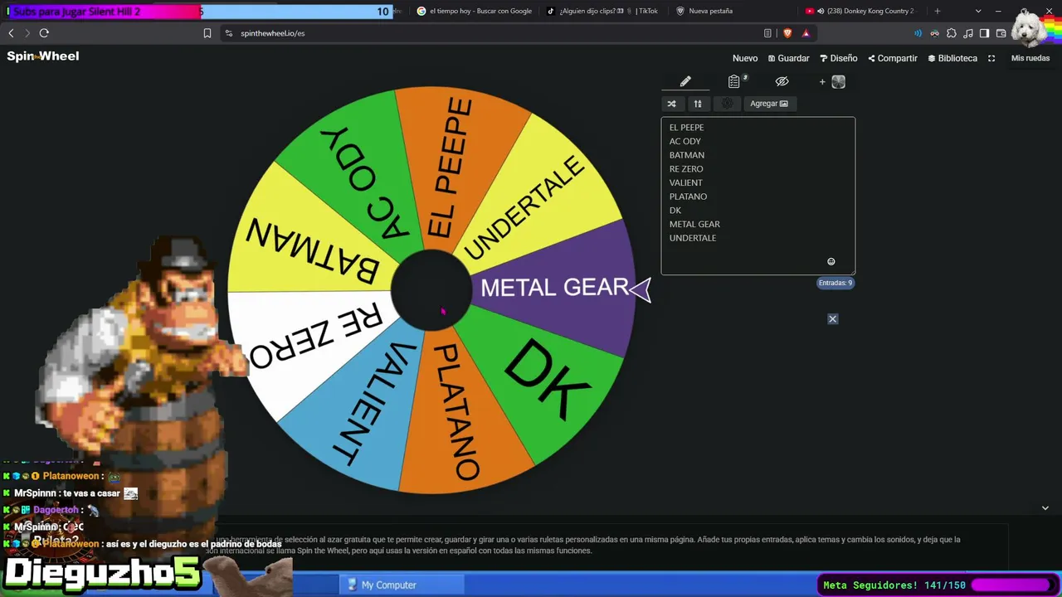The height and width of the screenshot is (597, 1062).
Task: Go forward in the browser
Action: click(x=27, y=33)
